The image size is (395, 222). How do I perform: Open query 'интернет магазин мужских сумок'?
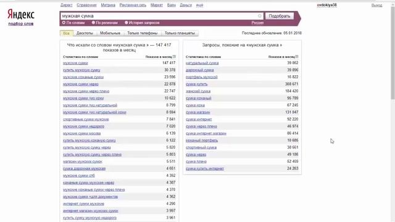click(x=91, y=211)
